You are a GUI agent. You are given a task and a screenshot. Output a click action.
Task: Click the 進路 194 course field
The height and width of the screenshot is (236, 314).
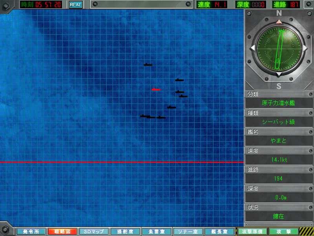(x=279, y=179)
